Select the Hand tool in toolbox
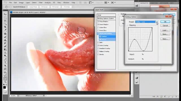This screenshot has width=181, height=101. [5, 79]
